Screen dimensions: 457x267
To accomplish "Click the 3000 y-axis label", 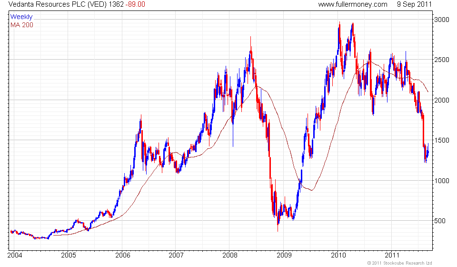I will click(442, 20).
